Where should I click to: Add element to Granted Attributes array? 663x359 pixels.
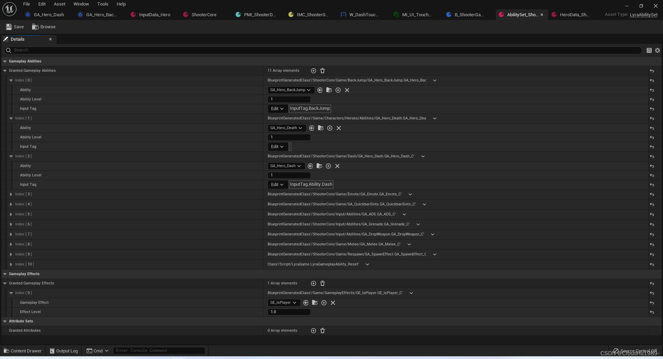313,331
